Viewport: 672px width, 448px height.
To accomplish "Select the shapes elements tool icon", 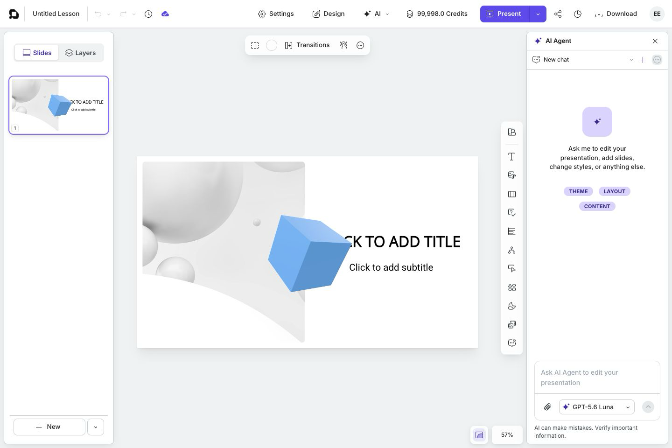I will tap(512, 287).
